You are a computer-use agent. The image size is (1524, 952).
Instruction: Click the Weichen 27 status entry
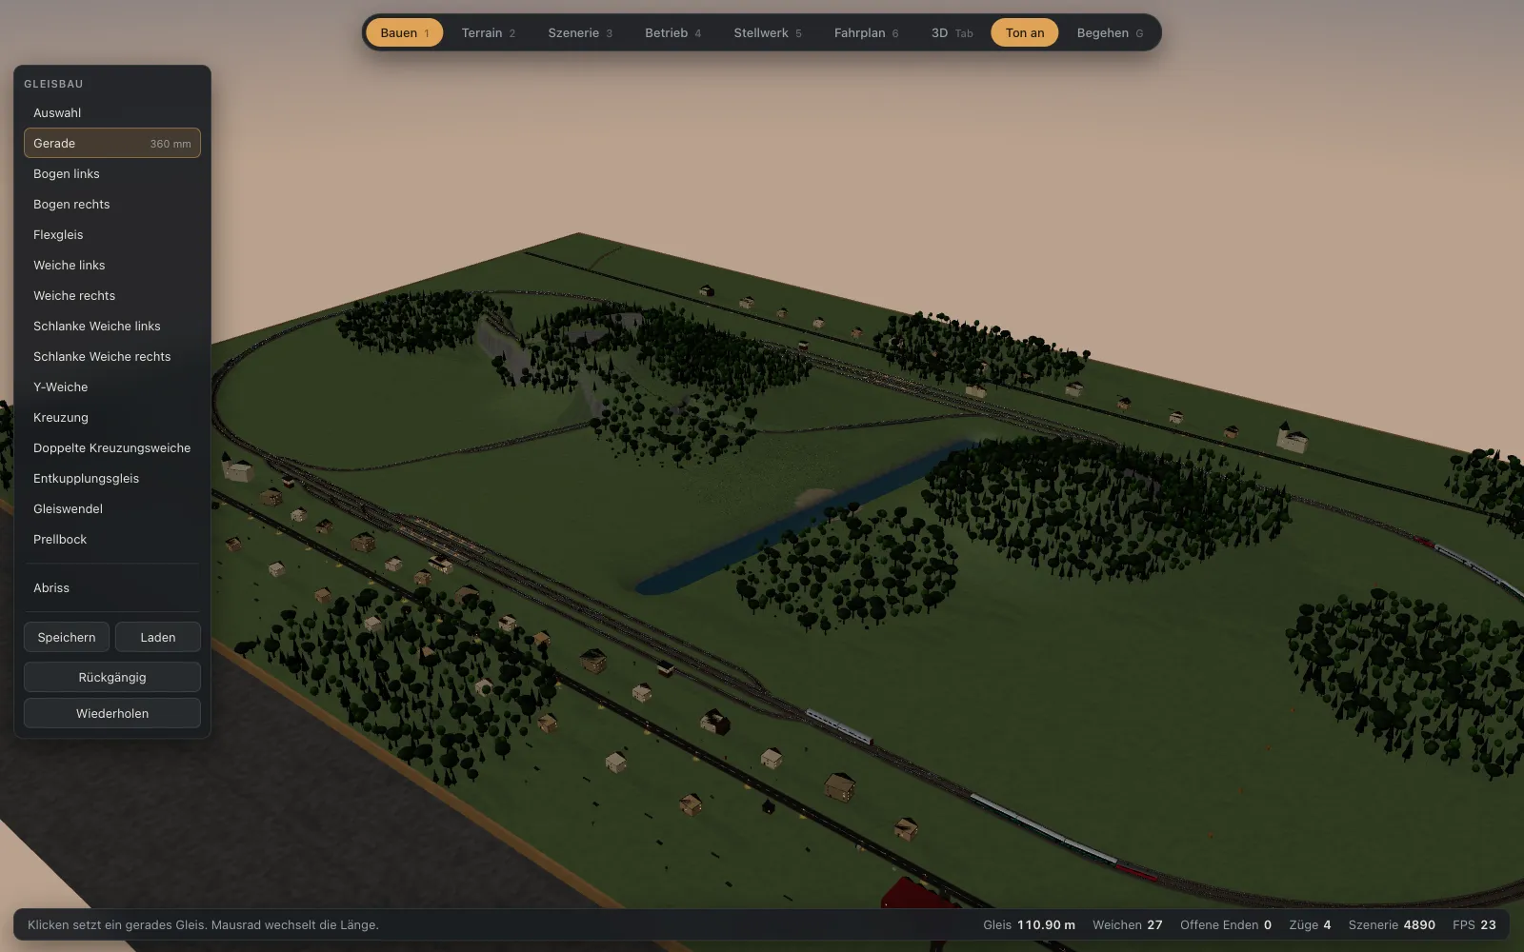pyautogui.click(x=1128, y=924)
